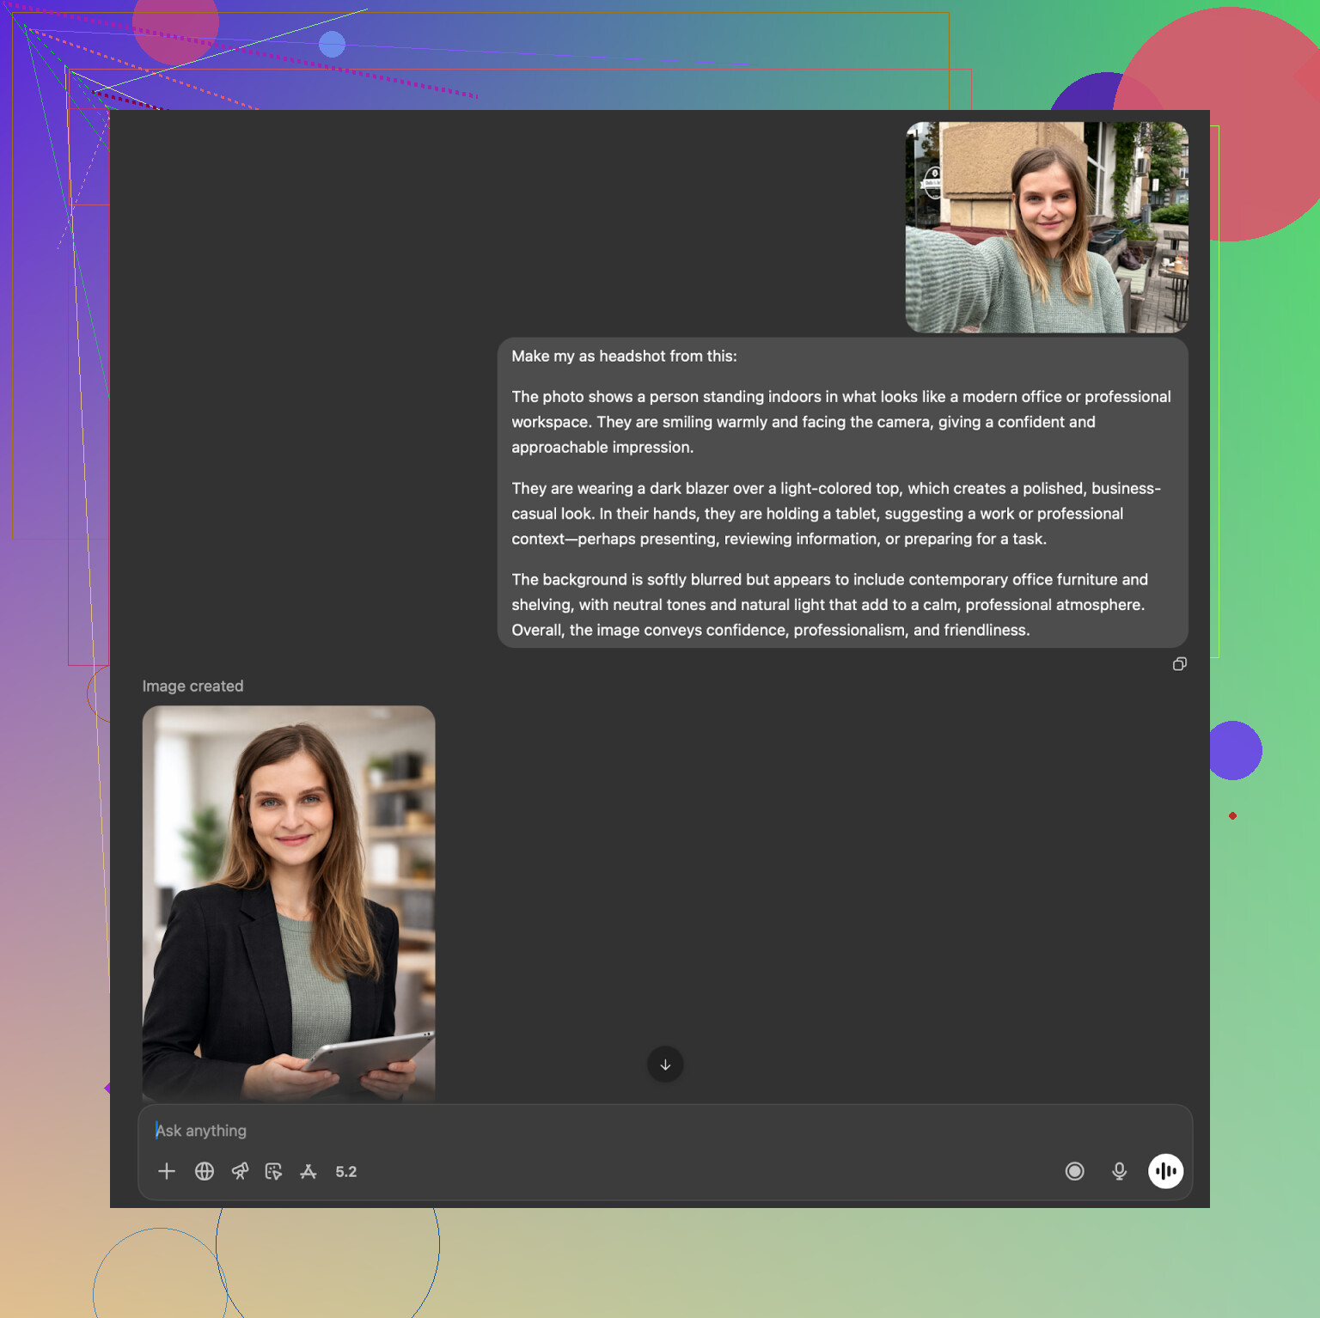Click "Make my as headshot from this:" text

pyautogui.click(x=624, y=357)
